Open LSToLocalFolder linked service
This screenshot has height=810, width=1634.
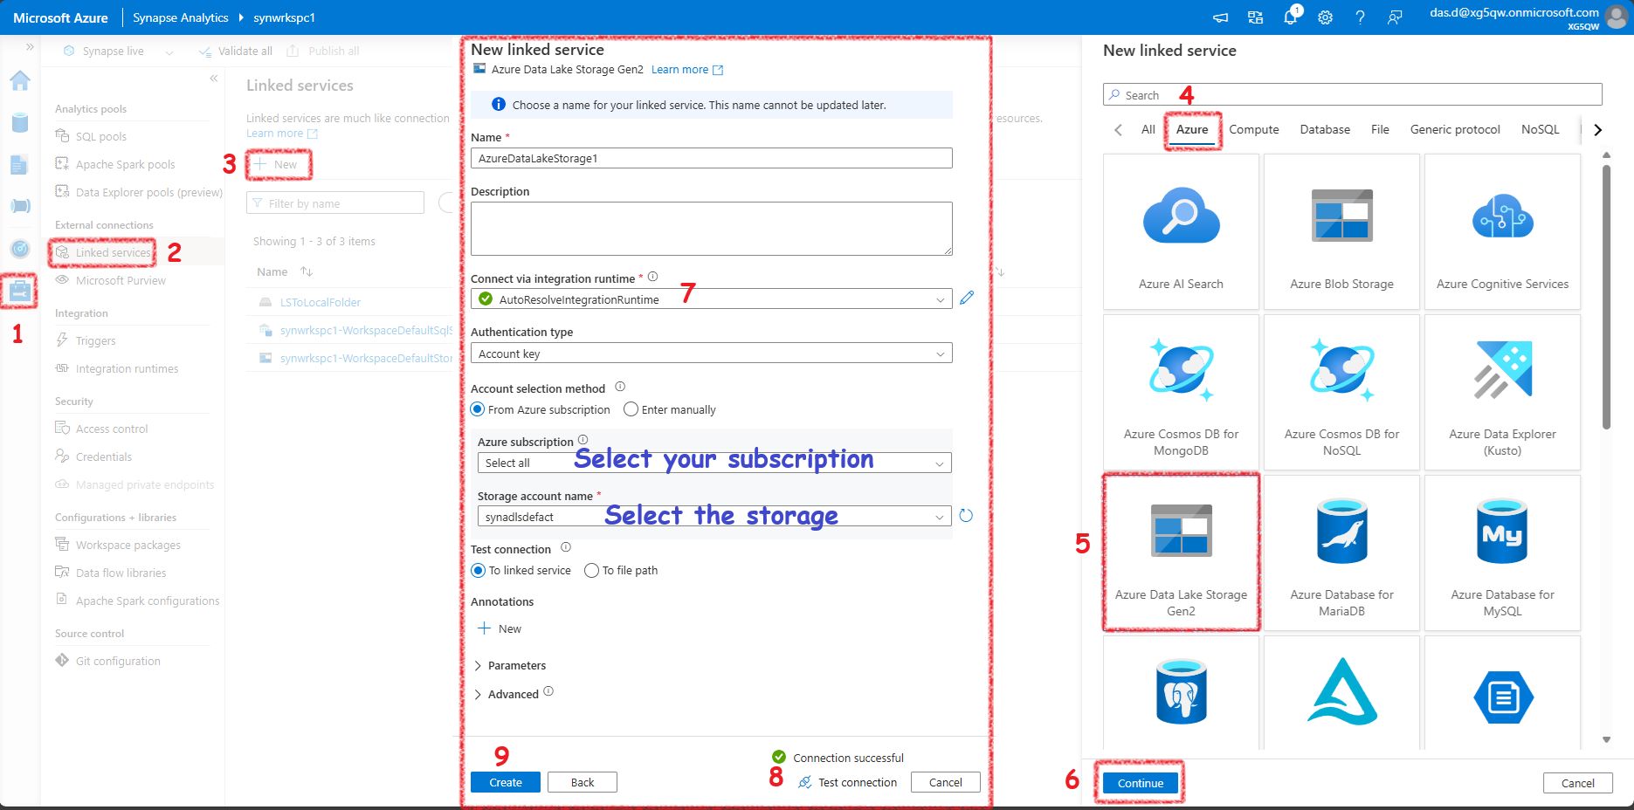pos(321,302)
